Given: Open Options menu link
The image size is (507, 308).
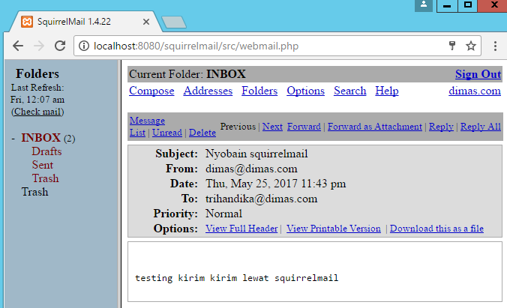Looking at the screenshot, I should click(305, 91).
